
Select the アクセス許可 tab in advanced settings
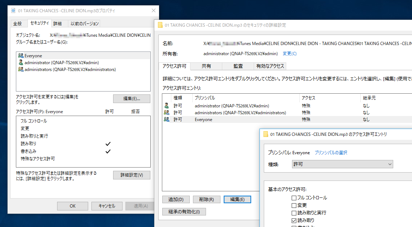pos(175,66)
